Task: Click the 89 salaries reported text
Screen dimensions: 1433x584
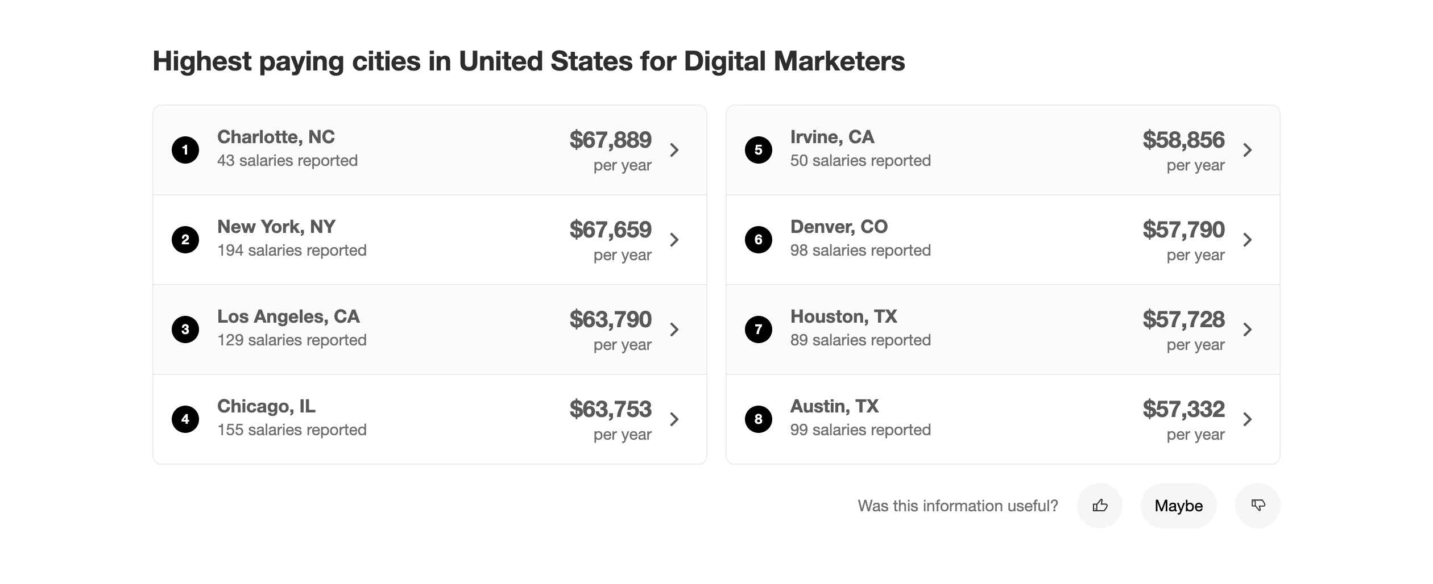Action: 860,340
